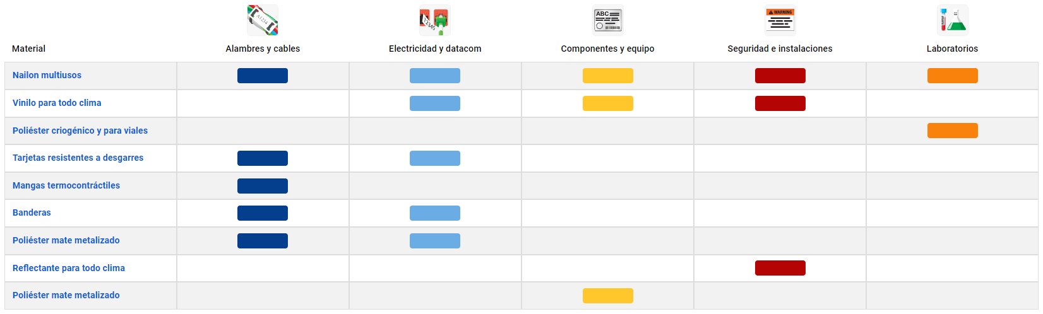Click the Alambres y cables cable-label icon
The height and width of the screenshot is (314, 1043).
tap(263, 20)
